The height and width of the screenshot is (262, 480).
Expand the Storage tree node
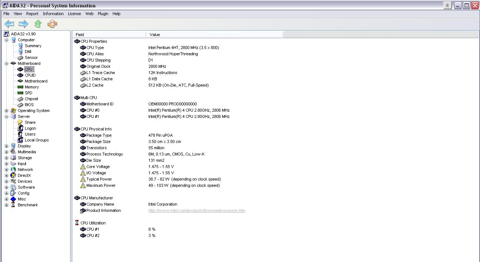click(x=6, y=158)
